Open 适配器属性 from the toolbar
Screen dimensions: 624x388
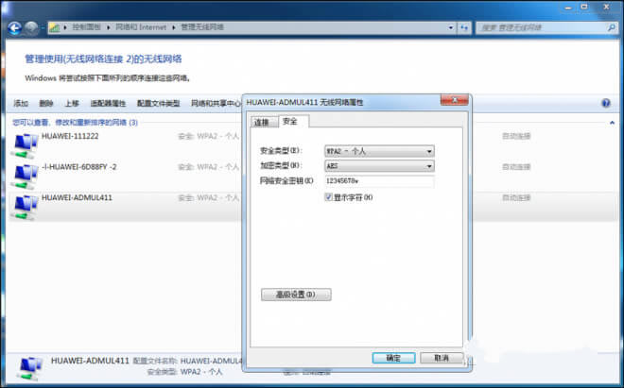point(108,103)
